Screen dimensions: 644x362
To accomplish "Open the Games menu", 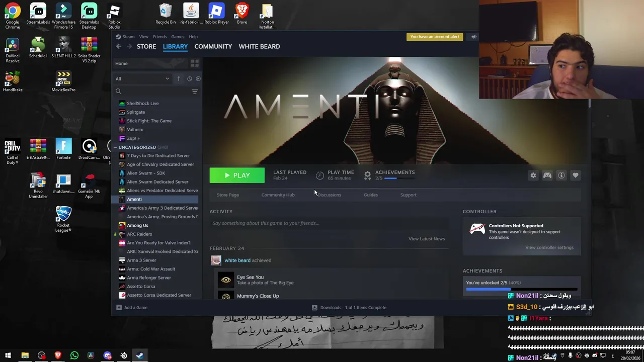I will click(x=178, y=37).
